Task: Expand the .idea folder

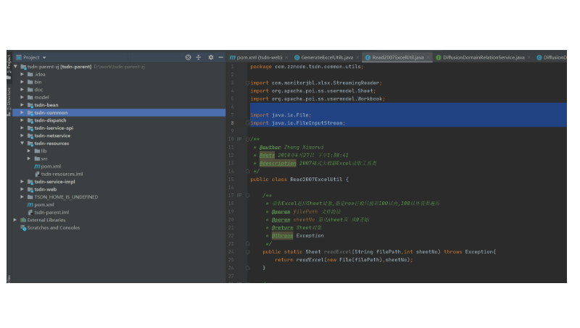Action: [x=22, y=75]
